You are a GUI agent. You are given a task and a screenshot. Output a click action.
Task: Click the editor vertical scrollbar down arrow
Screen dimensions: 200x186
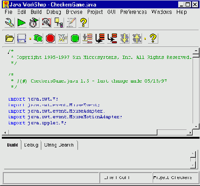pyautogui.click(x=196, y=127)
